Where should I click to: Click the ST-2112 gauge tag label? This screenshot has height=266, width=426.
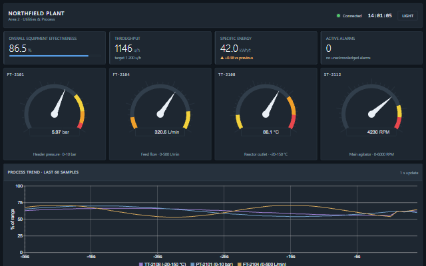coord(332,74)
